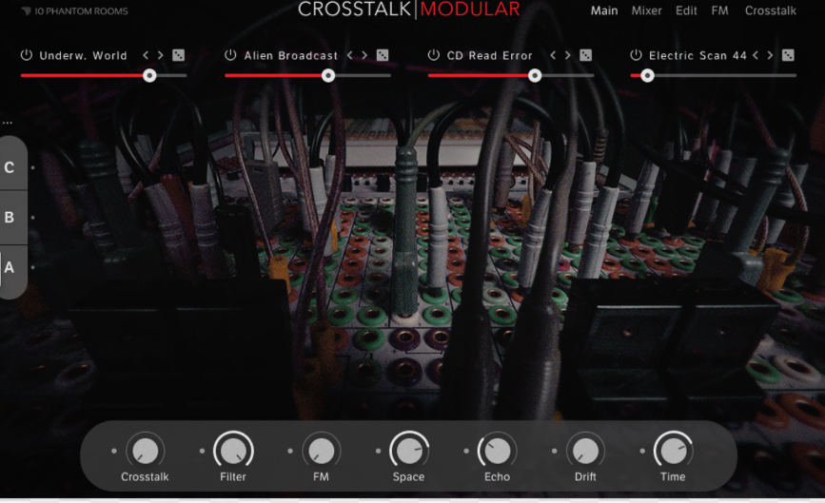Click the Space macro knob
The image size is (825, 503).
(409, 451)
